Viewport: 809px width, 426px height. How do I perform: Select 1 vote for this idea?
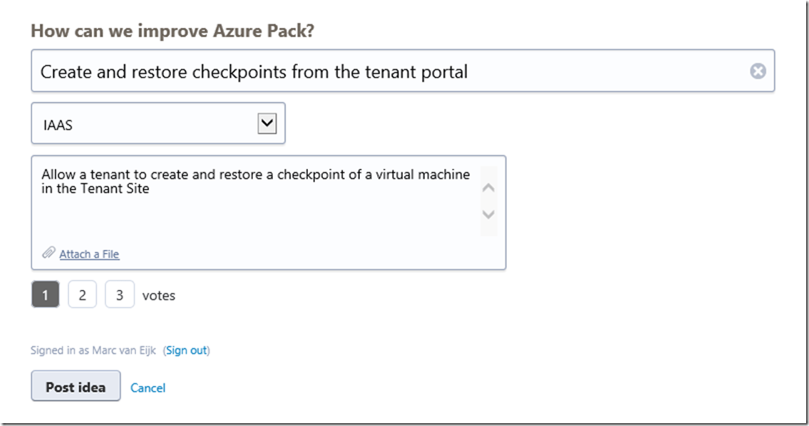(x=46, y=294)
